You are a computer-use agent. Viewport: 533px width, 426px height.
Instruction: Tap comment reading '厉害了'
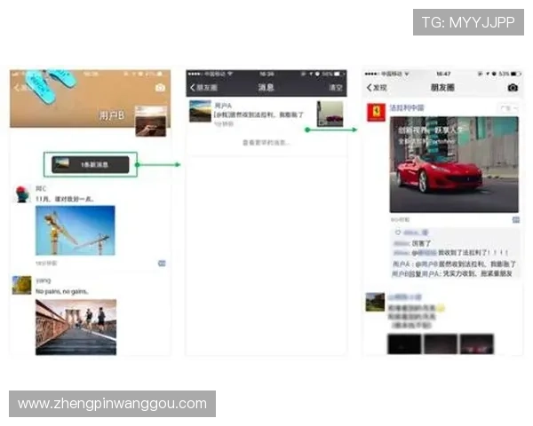click(x=421, y=243)
